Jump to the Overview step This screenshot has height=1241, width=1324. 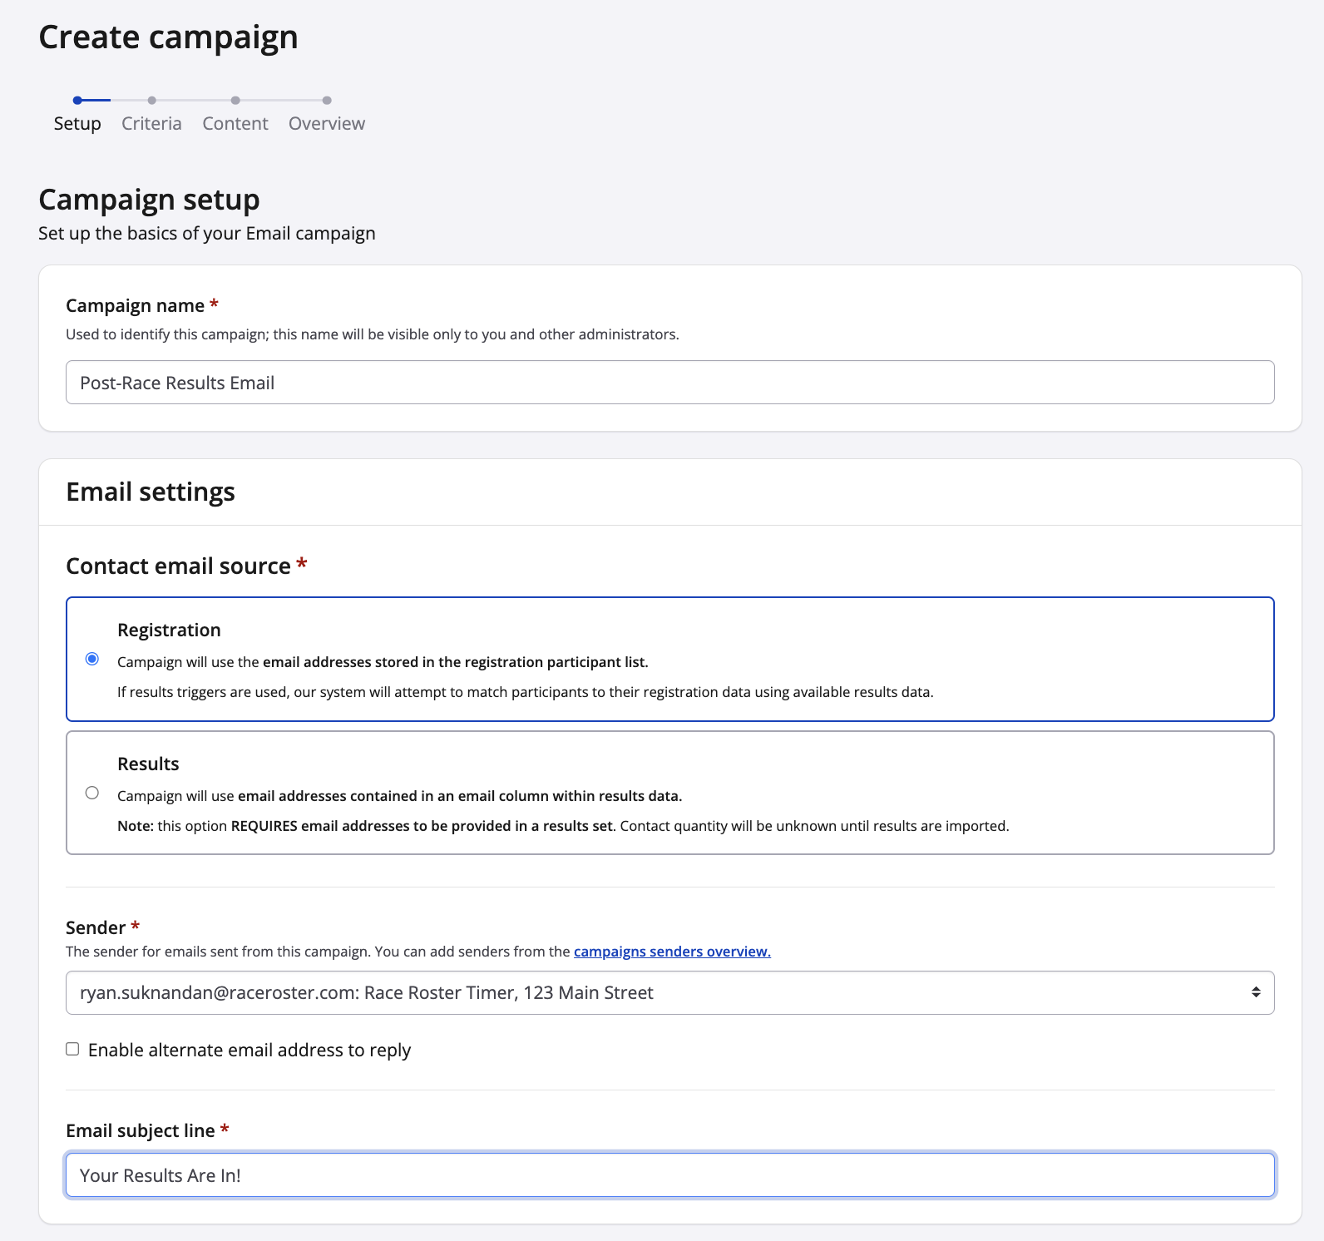click(x=327, y=124)
